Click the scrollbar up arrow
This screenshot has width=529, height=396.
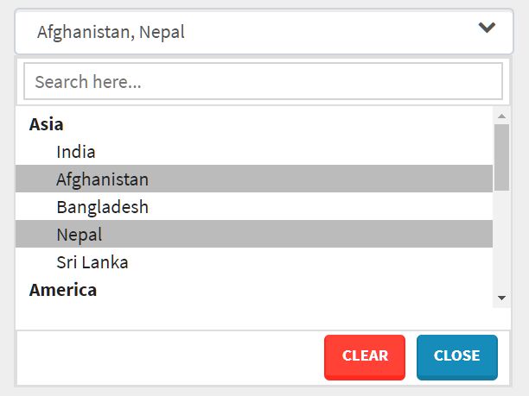[x=501, y=115]
